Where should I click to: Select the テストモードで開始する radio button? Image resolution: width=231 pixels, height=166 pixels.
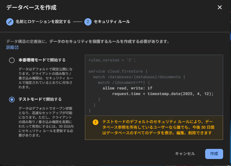click(x=12, y=100)
